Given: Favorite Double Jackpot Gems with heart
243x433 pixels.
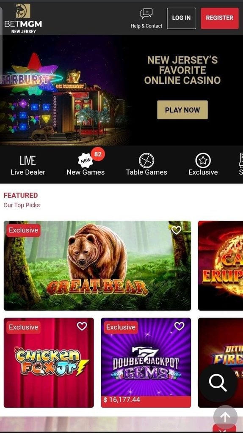Looking at the screenshot, I should 179,326.
